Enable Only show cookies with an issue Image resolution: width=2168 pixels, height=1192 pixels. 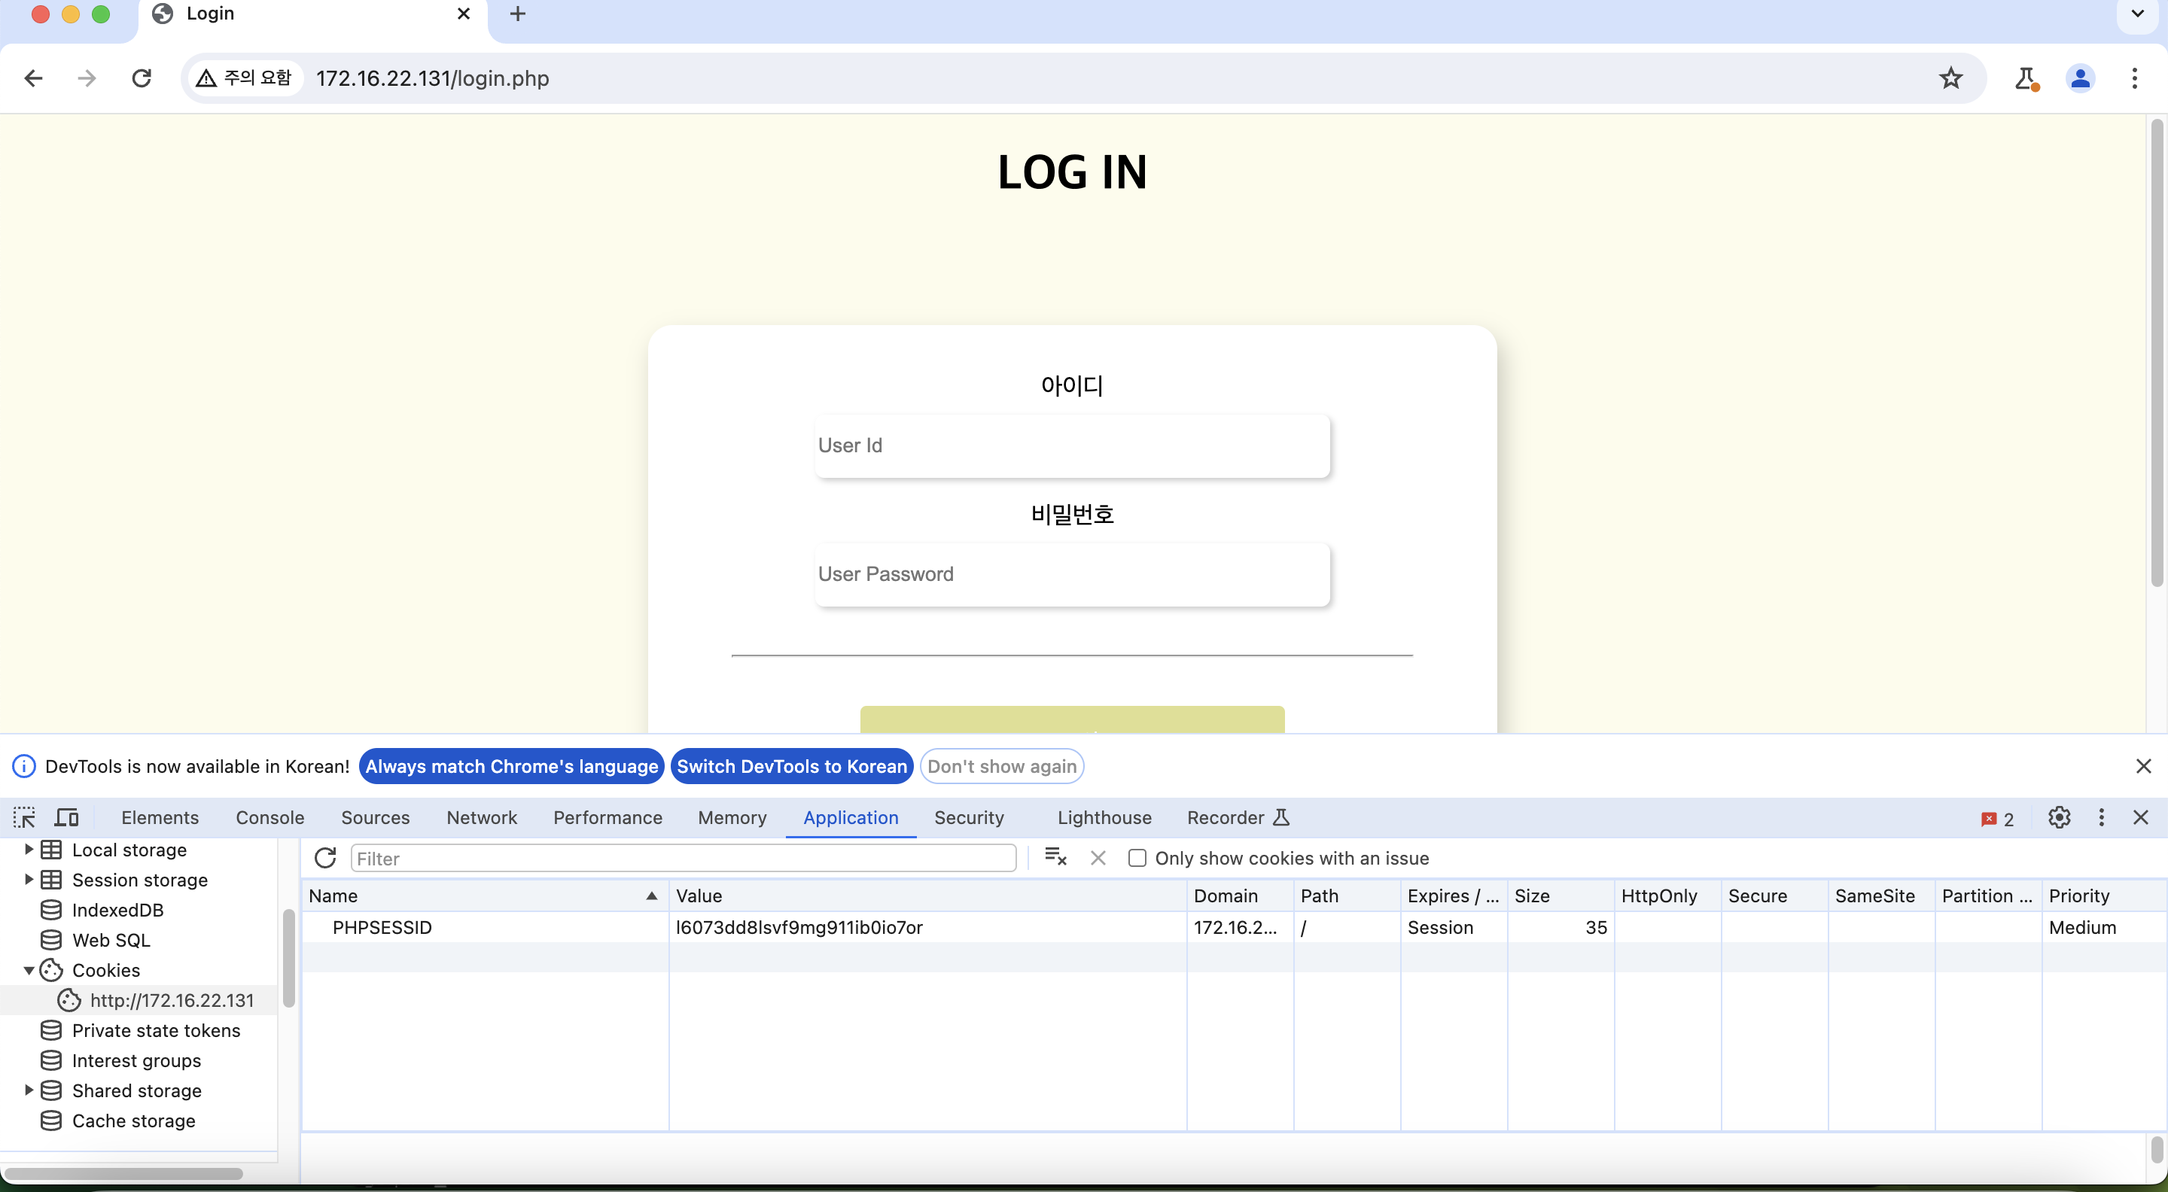(1137, 858)
